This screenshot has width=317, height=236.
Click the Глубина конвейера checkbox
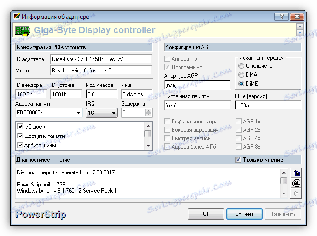click(167, 121)
